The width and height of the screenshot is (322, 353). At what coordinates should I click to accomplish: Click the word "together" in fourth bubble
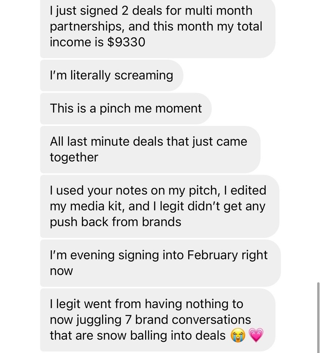point(74,157)
